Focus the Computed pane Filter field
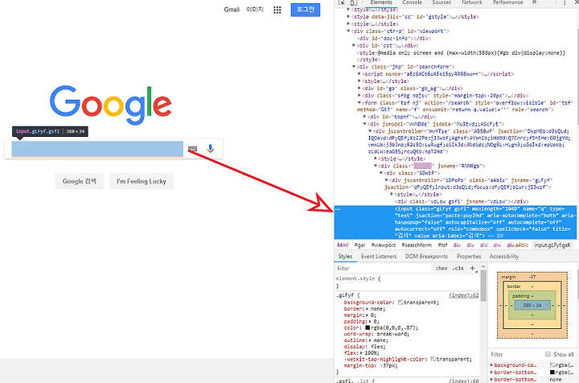Viewport: 579px width, 383px height. 516,354
